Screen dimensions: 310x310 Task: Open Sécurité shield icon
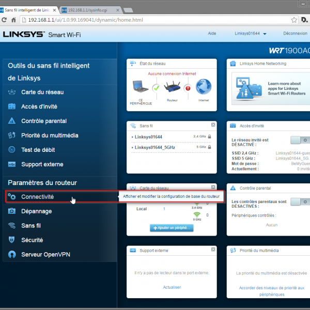[x=12, y=240]
